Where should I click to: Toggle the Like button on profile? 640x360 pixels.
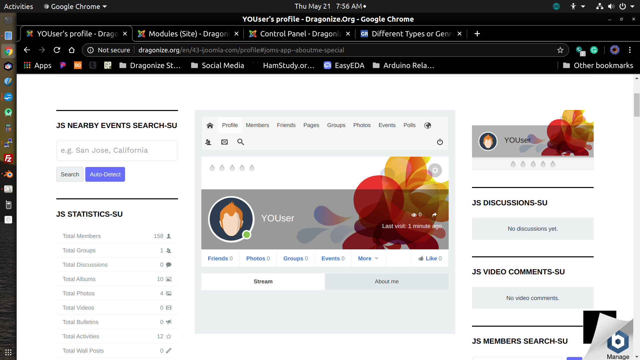430,258
